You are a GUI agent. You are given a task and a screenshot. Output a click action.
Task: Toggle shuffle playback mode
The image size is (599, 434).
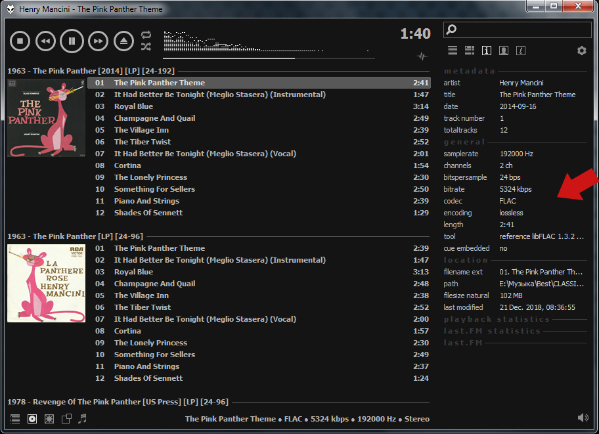click(146, 47)
